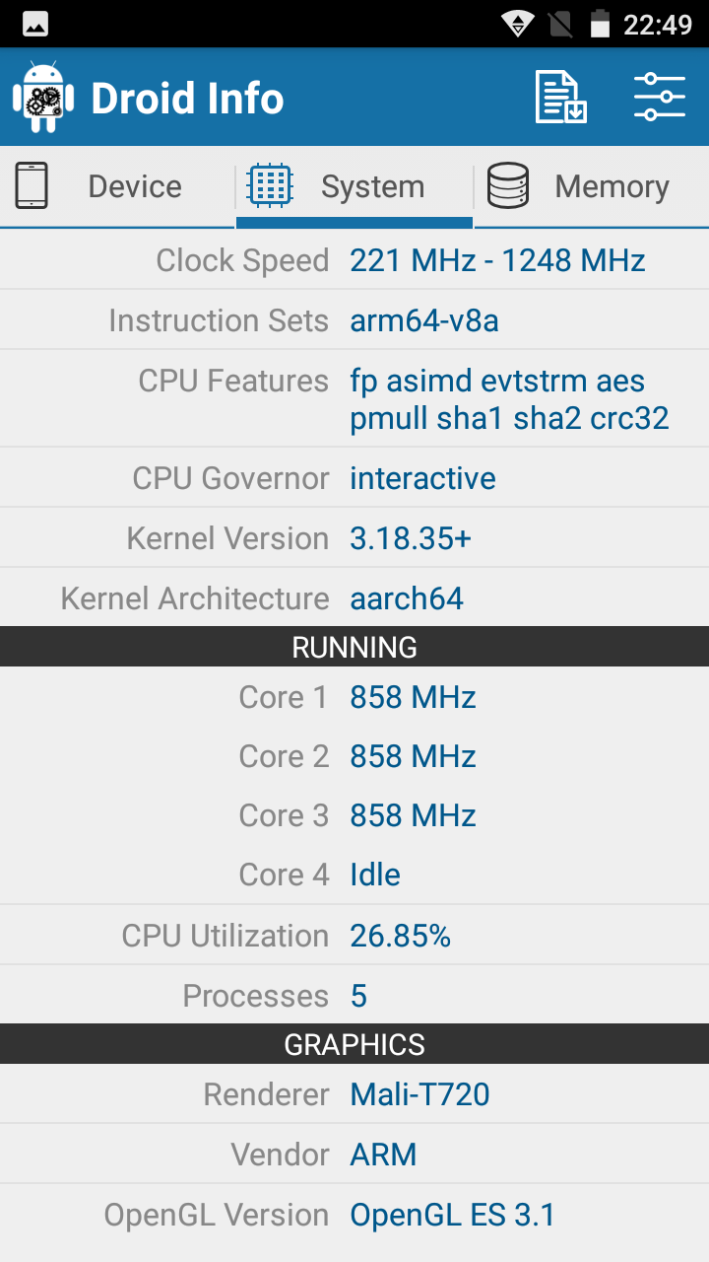Tap the battery icon in status bar
The width and height of the screenshot is (709, 1262).
pyautogui.click(x=600, y=24)
